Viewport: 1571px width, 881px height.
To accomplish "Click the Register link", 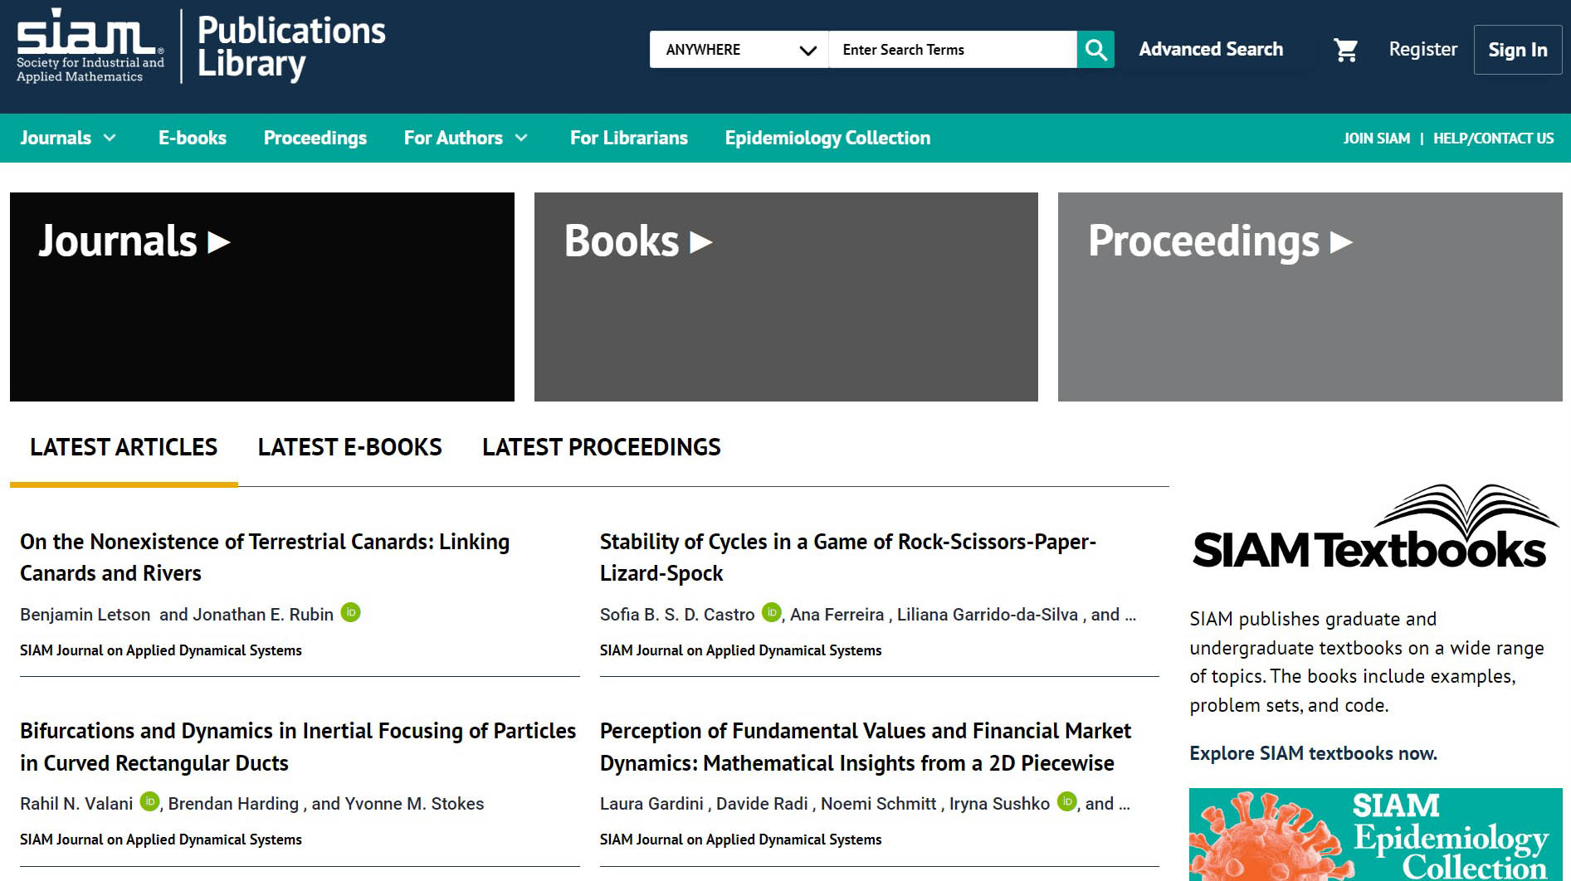I will click(x=1423, y=50).
